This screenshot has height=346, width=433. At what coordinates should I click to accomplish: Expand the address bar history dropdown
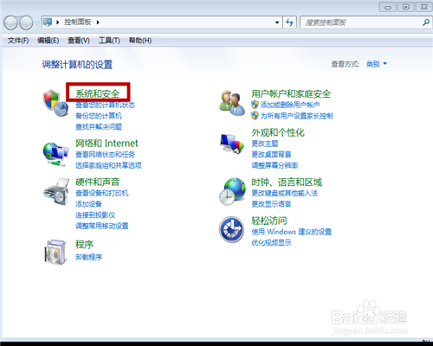[x=277, y=22]
